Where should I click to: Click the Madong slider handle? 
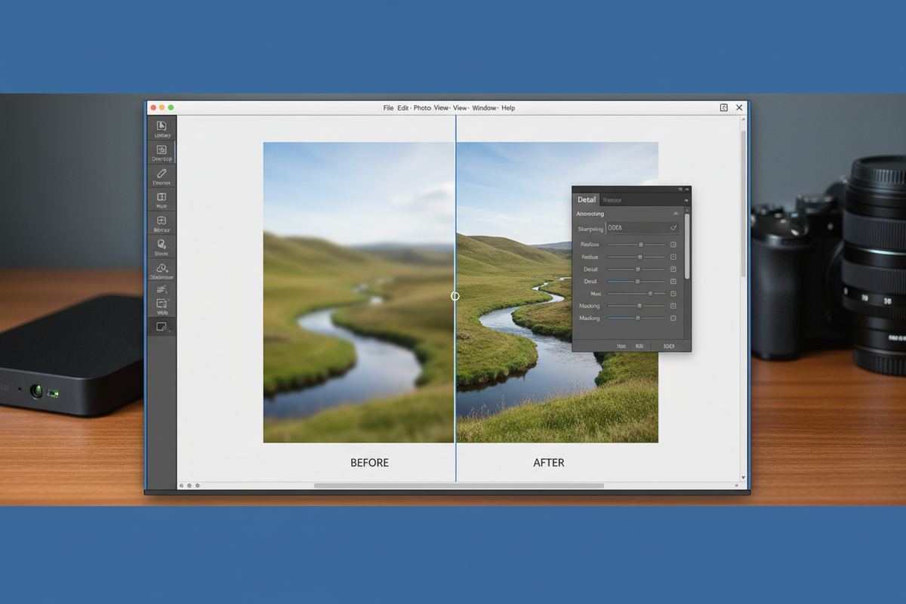(x=638, y=318)
